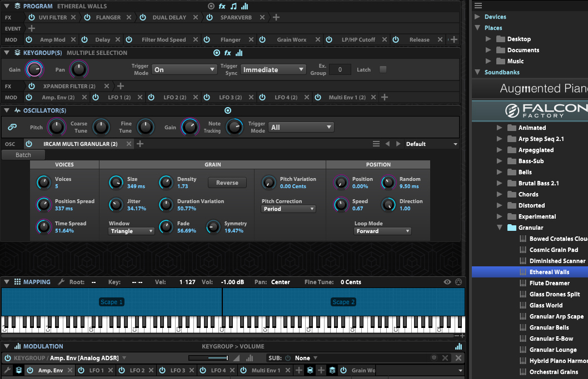Click the oscillator link chain icon
The width and height of the screenshot is (588, 379).
(x=12, y=127)
